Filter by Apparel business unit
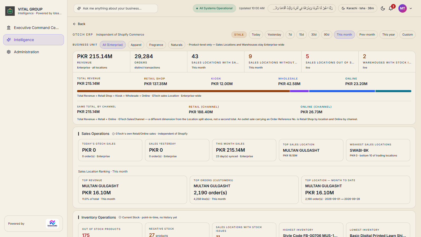This screenshot has width=421, height=237. [x=136, y=45]
